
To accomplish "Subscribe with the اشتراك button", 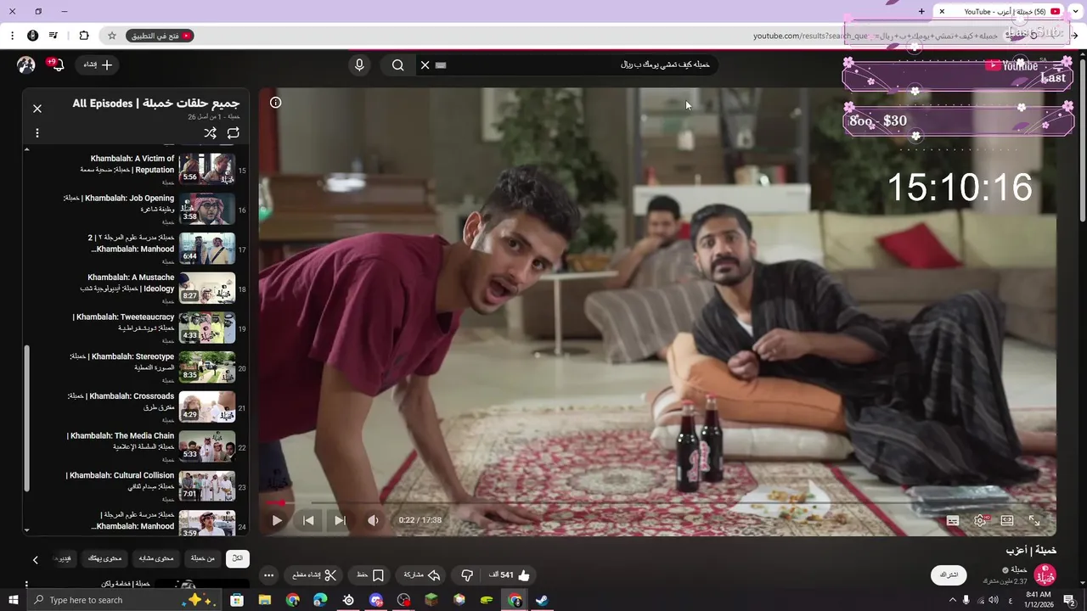I will coord(949,575).
